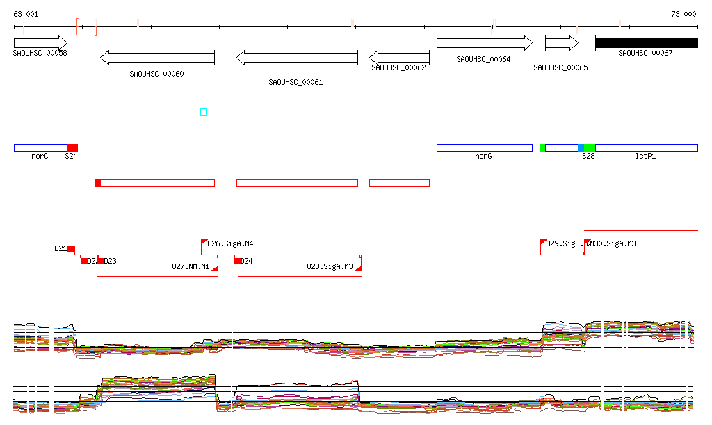Select the norC blue segment box

coord(40,147)
